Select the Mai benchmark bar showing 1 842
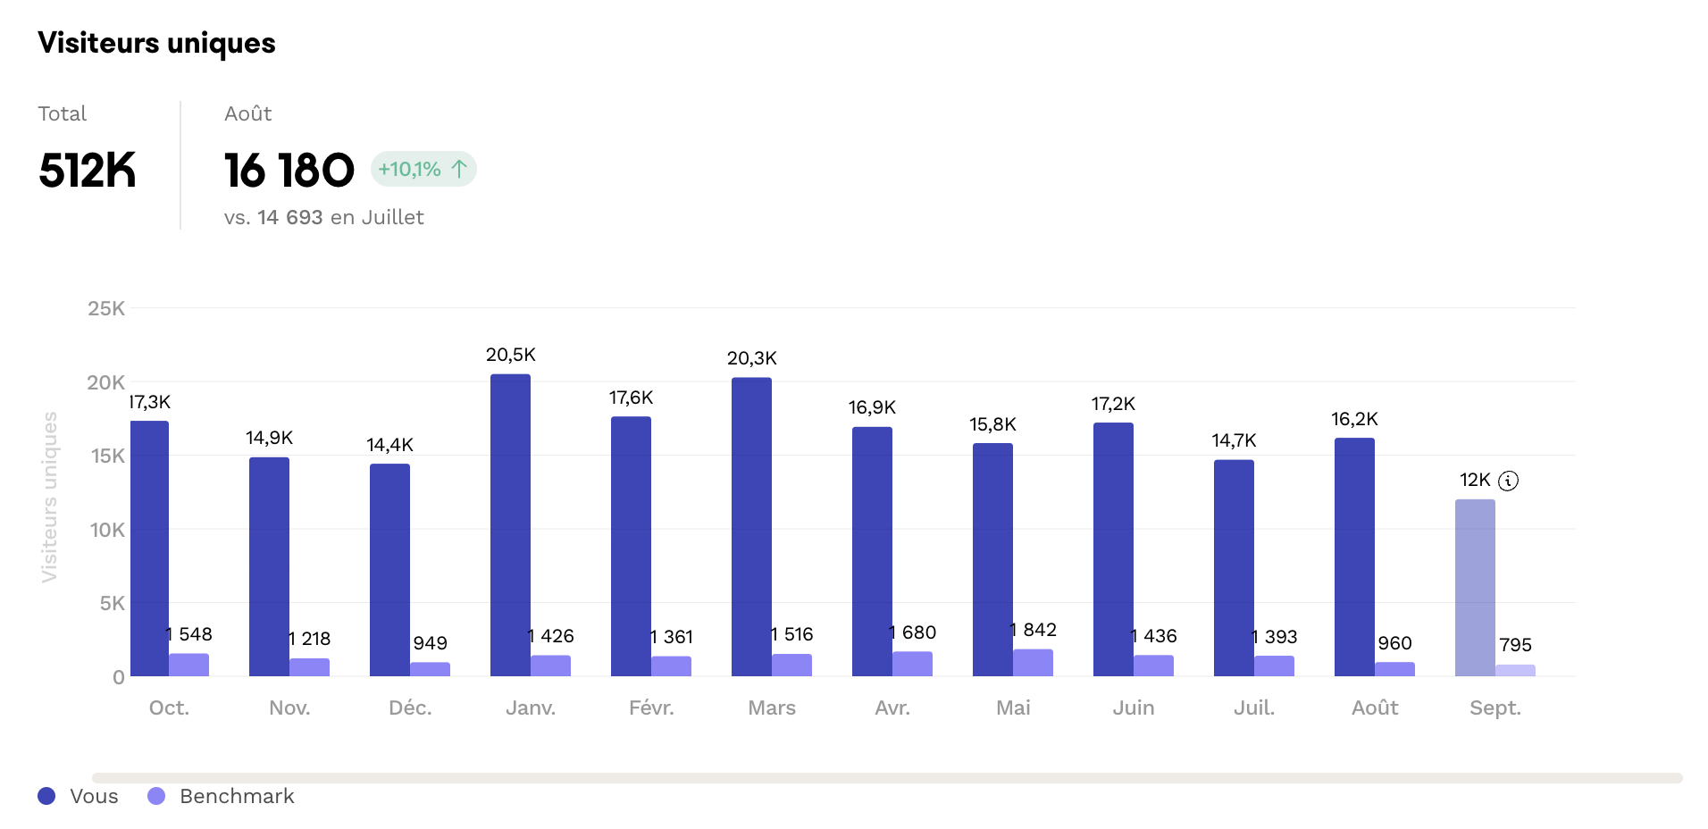The image size is (1708, 829). point(1033,663)
